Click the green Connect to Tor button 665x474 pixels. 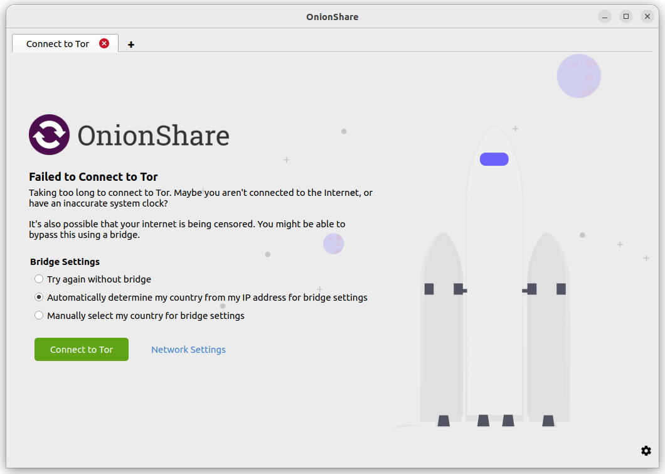tap(82, 349)
